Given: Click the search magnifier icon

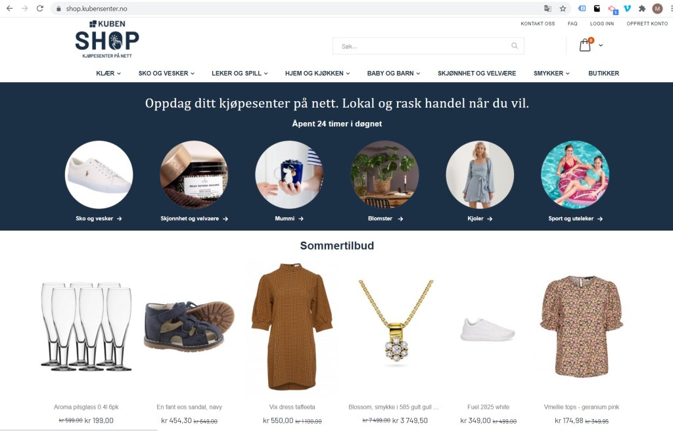Looking at the screenshot, I should point(514,45).
